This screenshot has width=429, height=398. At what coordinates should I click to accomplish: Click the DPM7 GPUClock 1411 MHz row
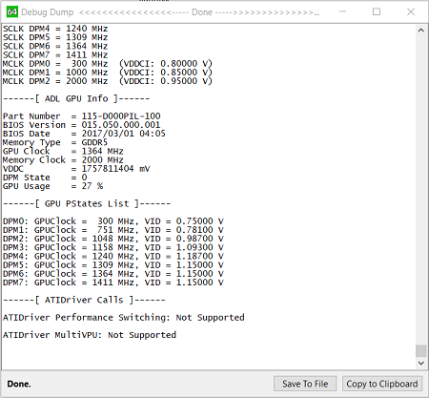[113, 283]
